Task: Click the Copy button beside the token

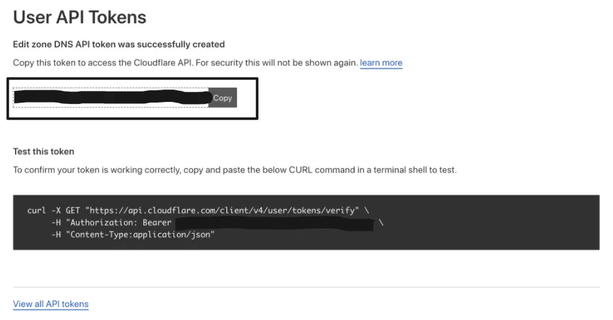Action: 222,98
